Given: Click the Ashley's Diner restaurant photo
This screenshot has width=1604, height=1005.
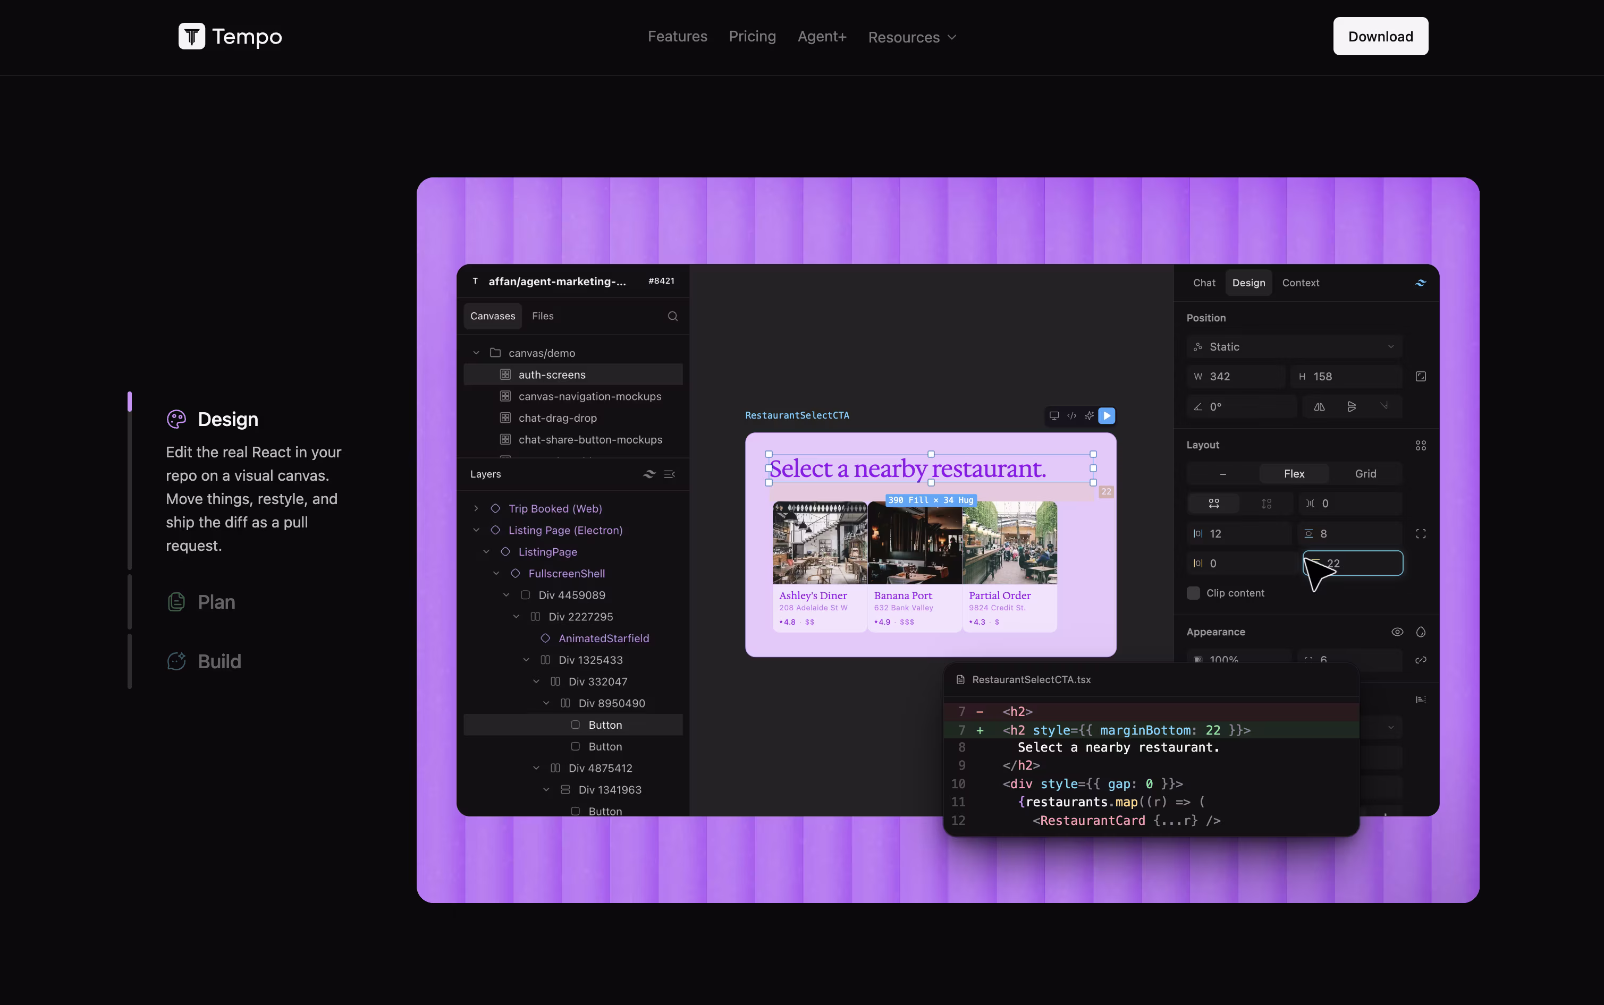Looking at the screenshot, I should click(820, 543).
